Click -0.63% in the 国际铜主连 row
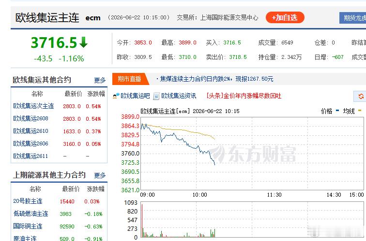 click(93, 227)
